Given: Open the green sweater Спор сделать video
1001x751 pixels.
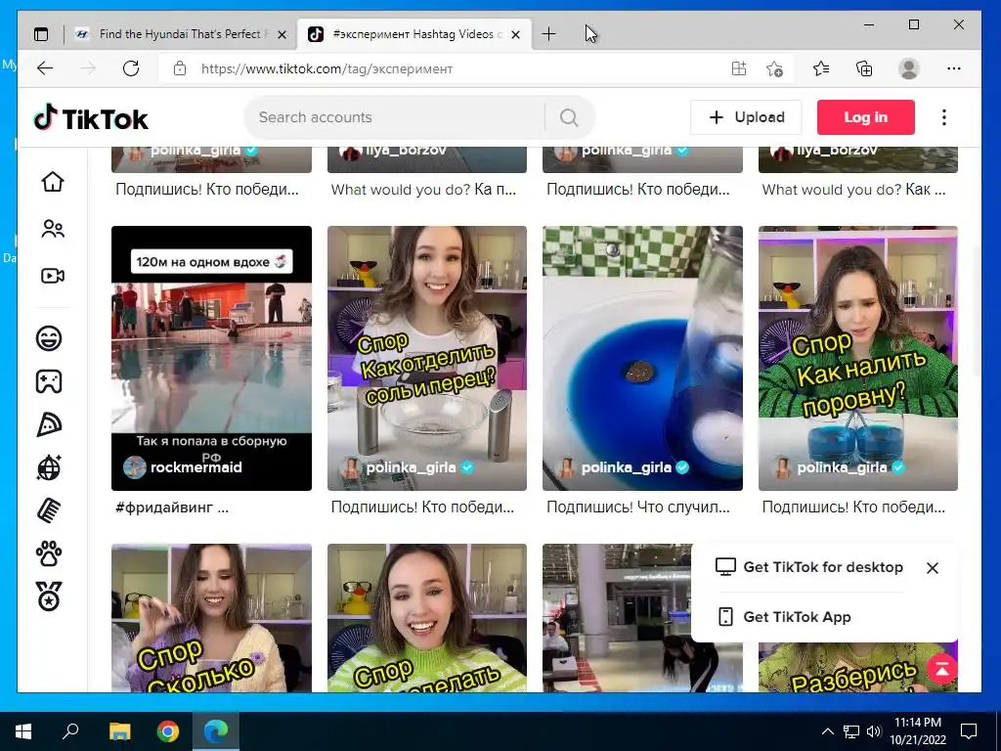Looking at the screenshot, I should (427, 618).
